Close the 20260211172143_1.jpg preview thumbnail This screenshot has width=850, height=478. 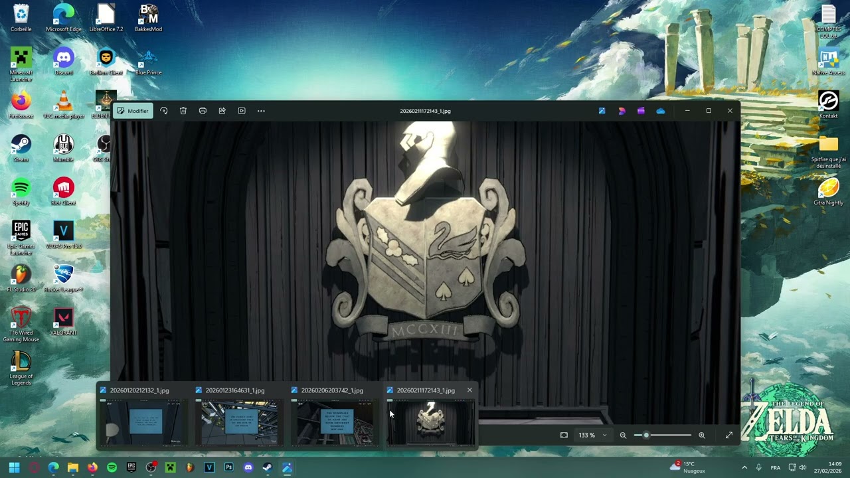(469, 390)
